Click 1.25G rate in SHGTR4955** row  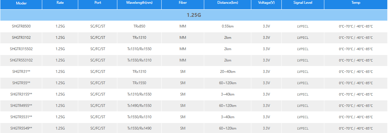point(60,106)
